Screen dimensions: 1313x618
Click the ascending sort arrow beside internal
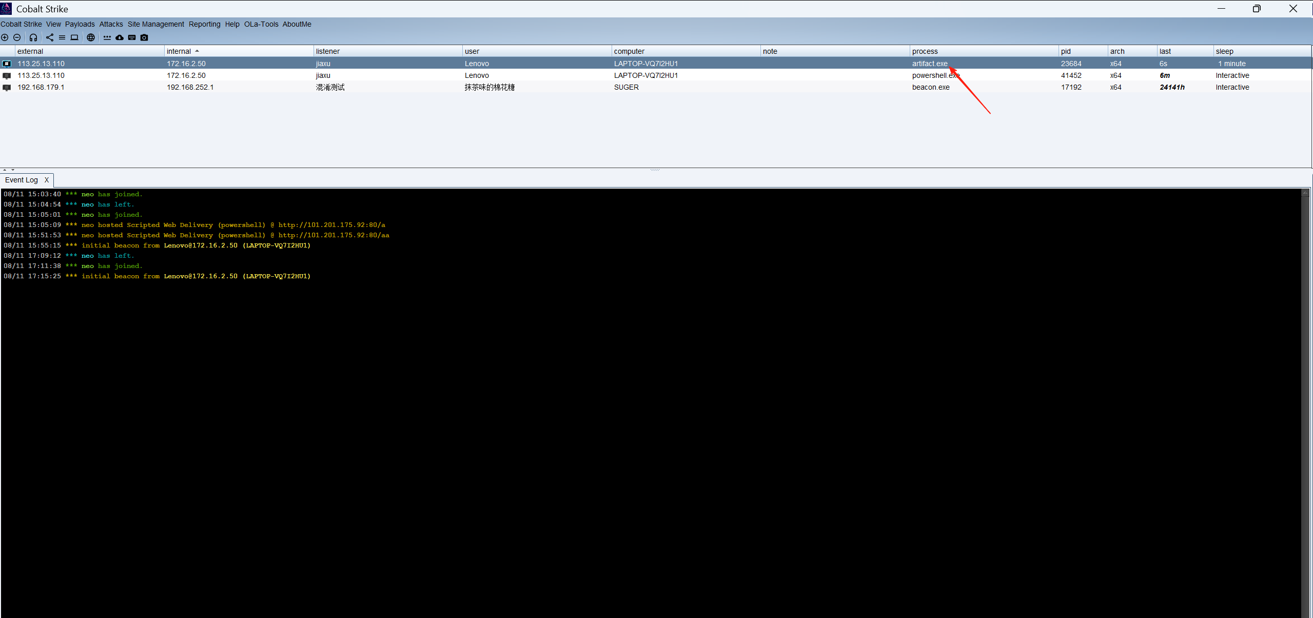197,51
